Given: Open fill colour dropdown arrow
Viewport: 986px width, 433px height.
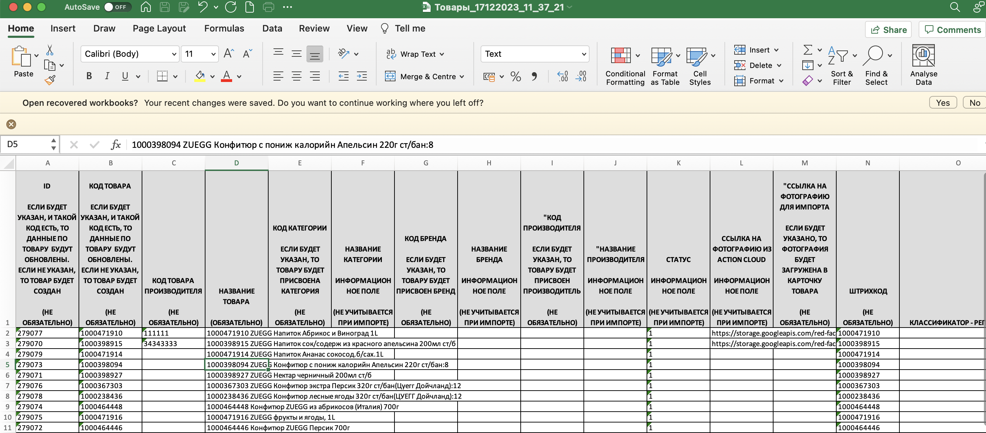Looking at the screenshot, I should [x=212, y=76].
